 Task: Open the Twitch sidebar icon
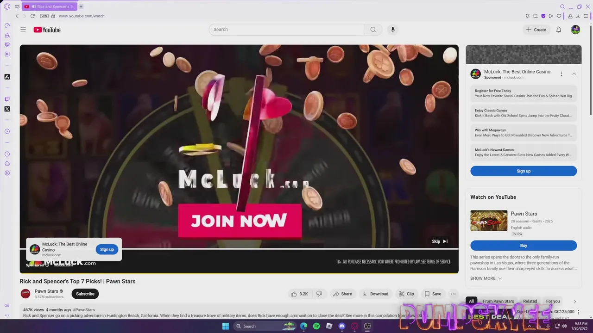[7, 99]
